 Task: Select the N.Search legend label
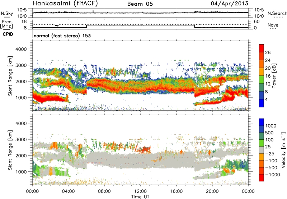pos(277,13)
